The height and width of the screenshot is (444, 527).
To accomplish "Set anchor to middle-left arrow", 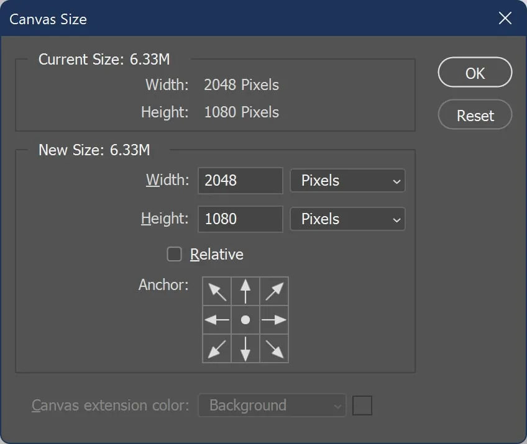I will [217, 320].
